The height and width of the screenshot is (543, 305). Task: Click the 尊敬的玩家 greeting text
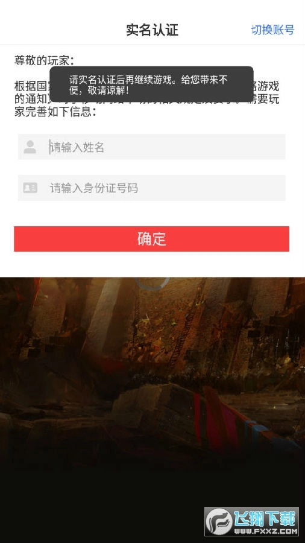tap(44, 60)
